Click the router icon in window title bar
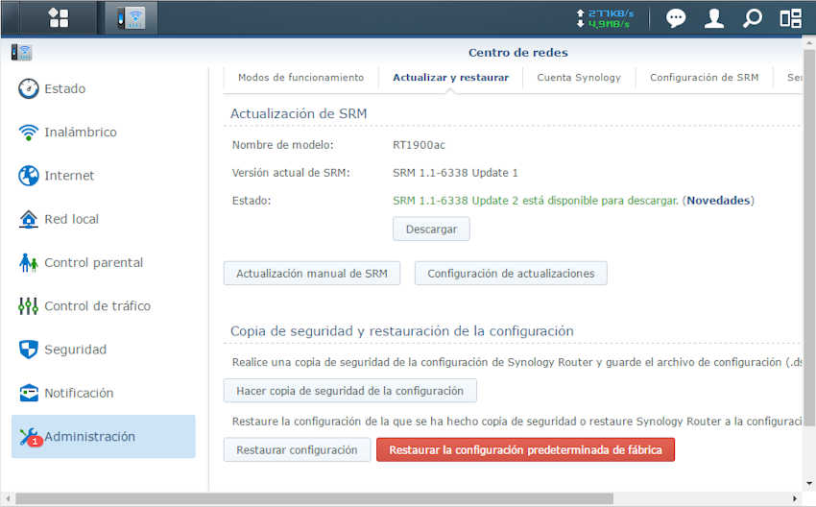 coord(22,52)
